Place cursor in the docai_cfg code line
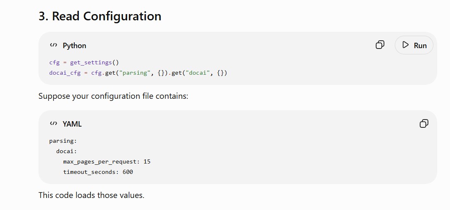450x210 pixels. tap(138, 73)
